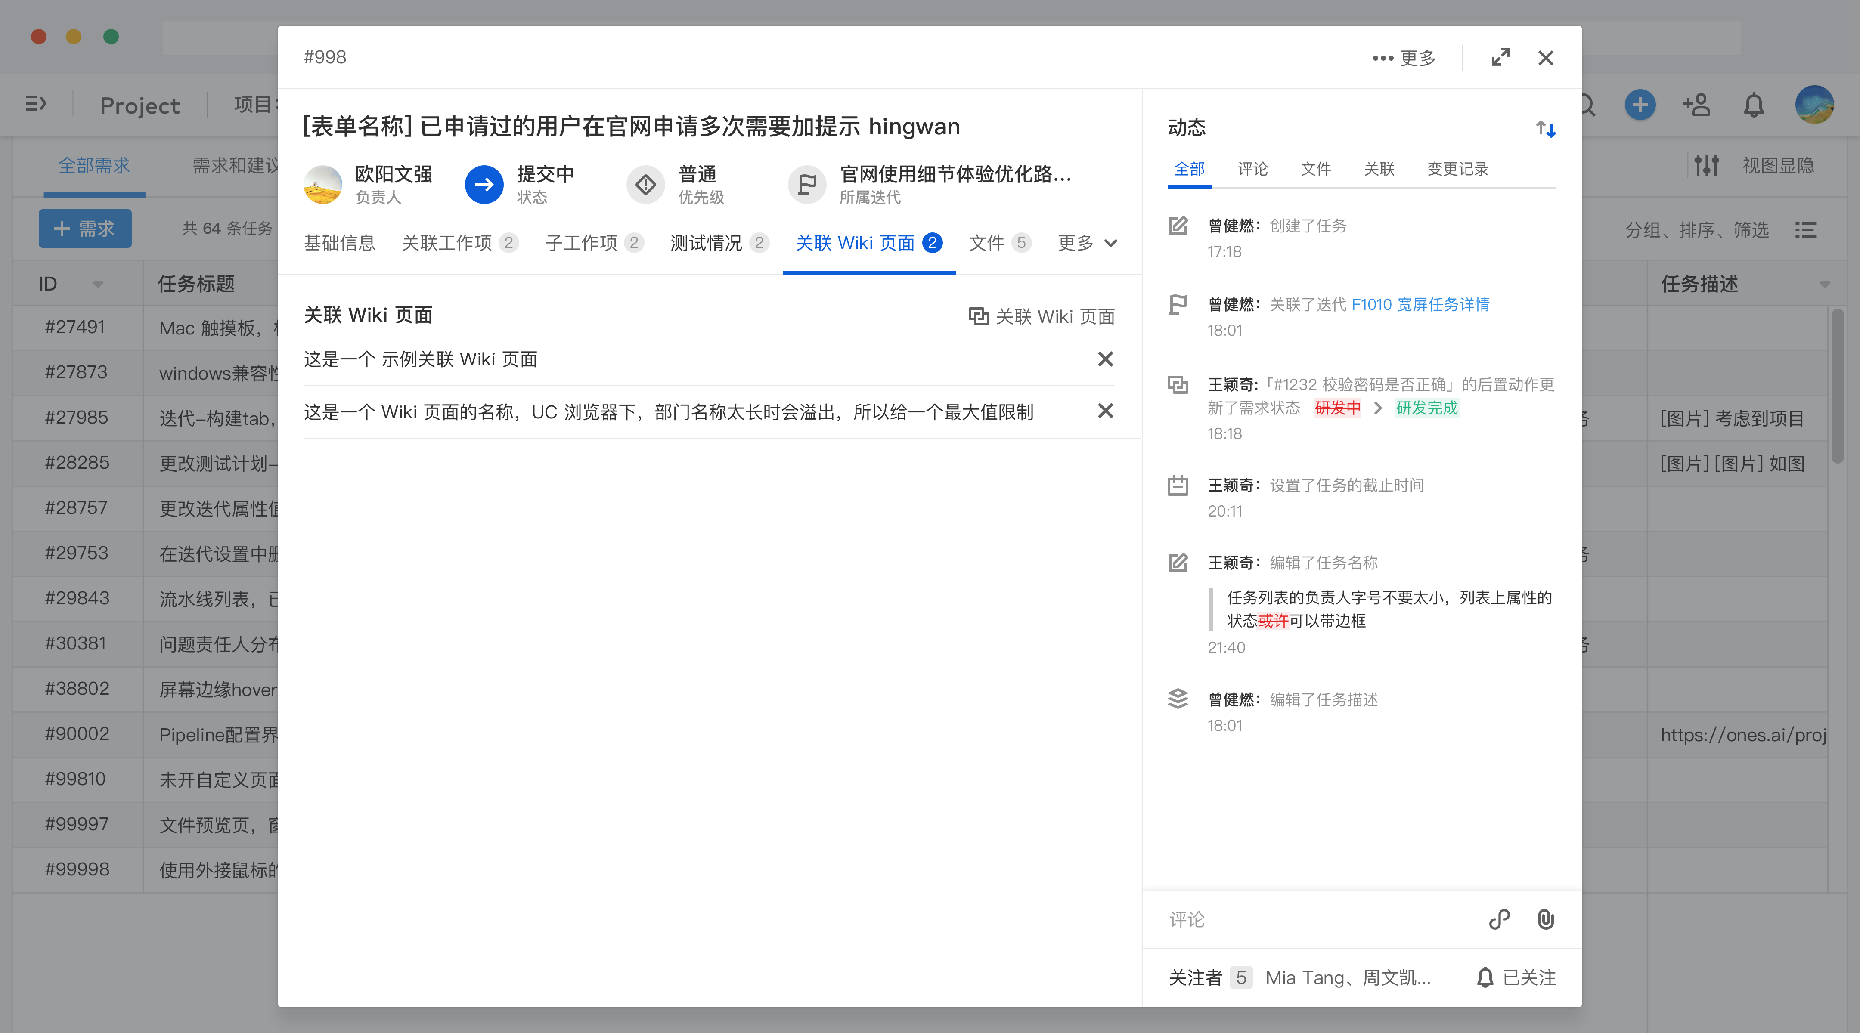Click background table vertical scrollbar
This screenshot has height=1033, width=1860.
coord(1837,386)
